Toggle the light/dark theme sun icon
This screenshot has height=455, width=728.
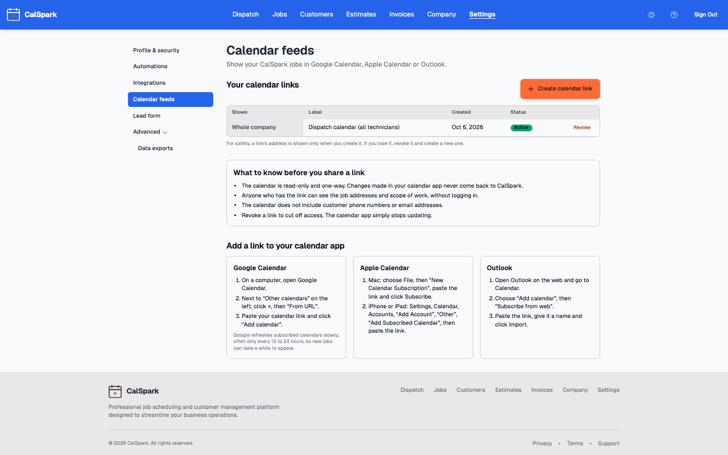pos(651,15)
